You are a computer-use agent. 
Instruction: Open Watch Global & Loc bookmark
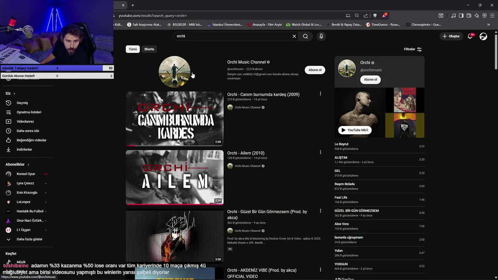pyautogui.click(x=304, y=24)
